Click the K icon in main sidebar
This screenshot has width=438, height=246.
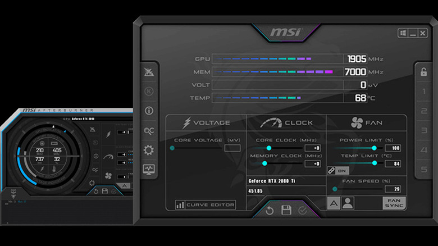tap(149, 92)
